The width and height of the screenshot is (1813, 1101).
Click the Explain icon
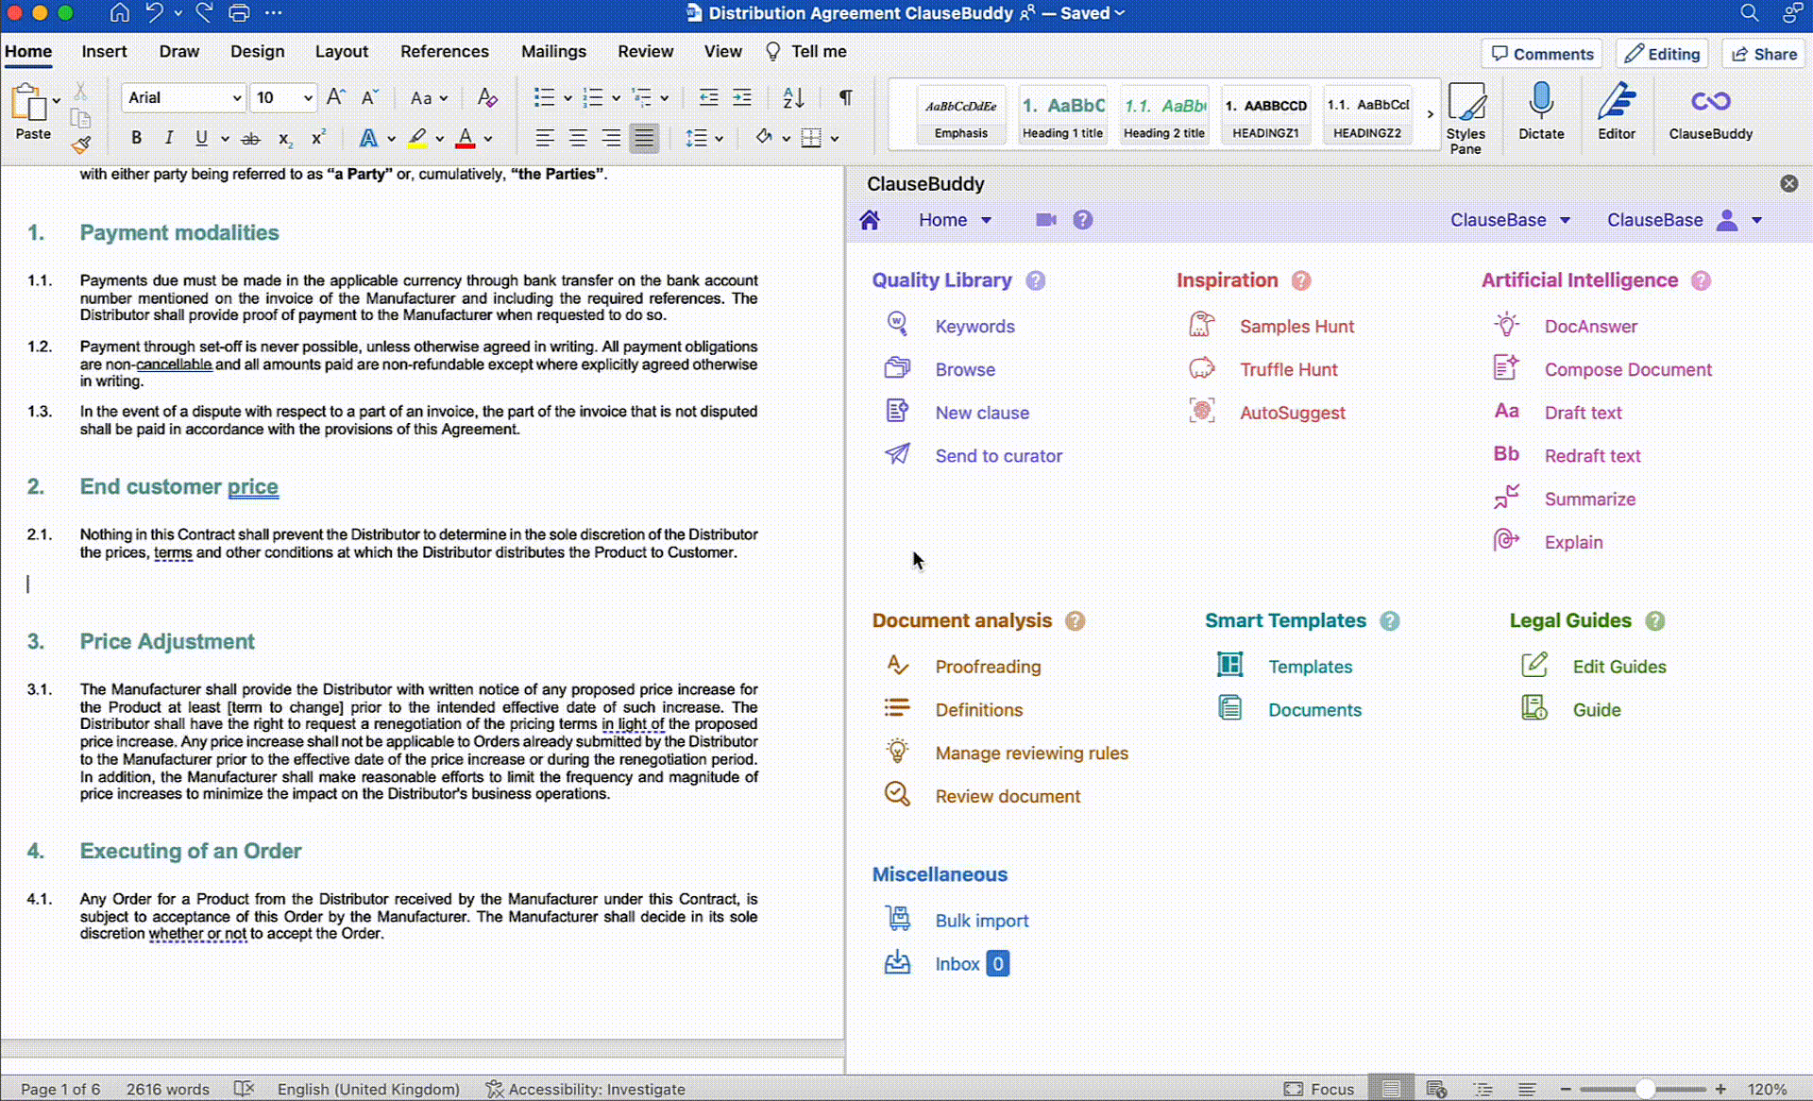1507,541
